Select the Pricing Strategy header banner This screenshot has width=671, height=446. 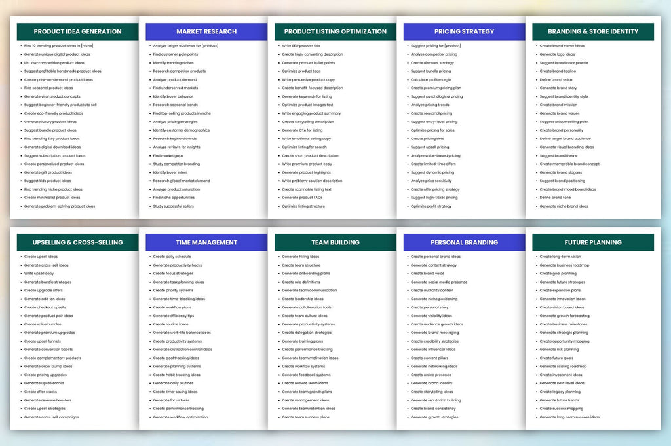point(464,31)
